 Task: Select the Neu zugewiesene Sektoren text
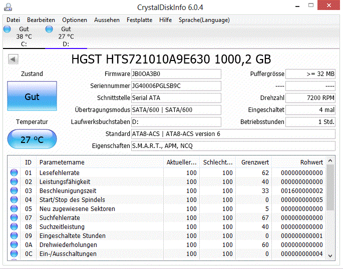pos(77,208)
